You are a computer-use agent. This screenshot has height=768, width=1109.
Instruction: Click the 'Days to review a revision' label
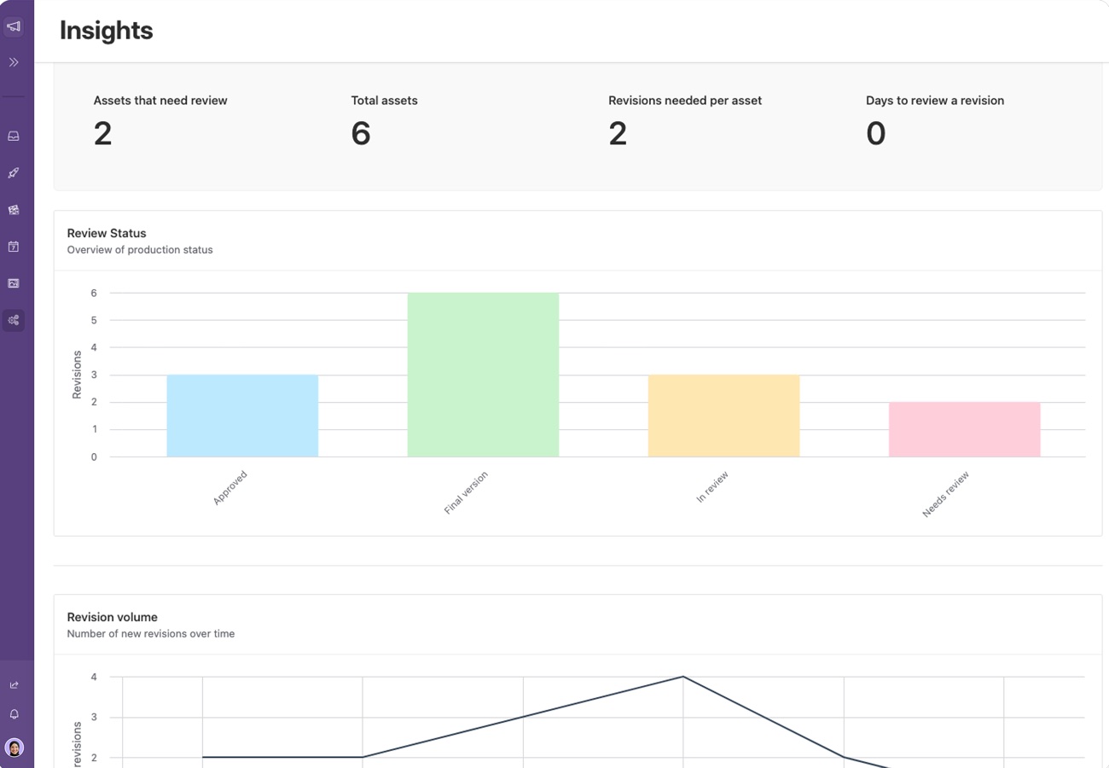pos(935,101)
